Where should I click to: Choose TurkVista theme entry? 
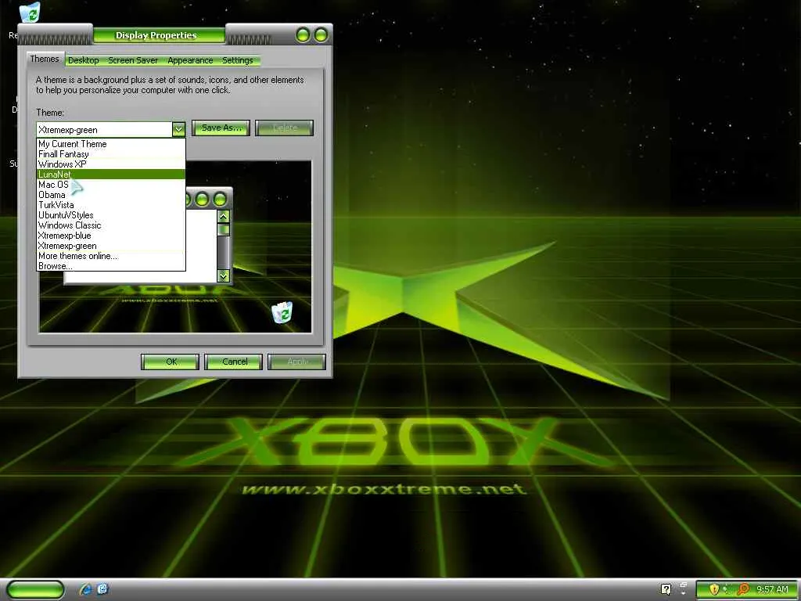(x=111, y=205)
